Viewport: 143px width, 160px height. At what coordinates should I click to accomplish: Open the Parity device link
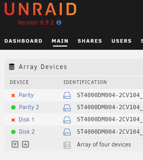tap(26, 95)
